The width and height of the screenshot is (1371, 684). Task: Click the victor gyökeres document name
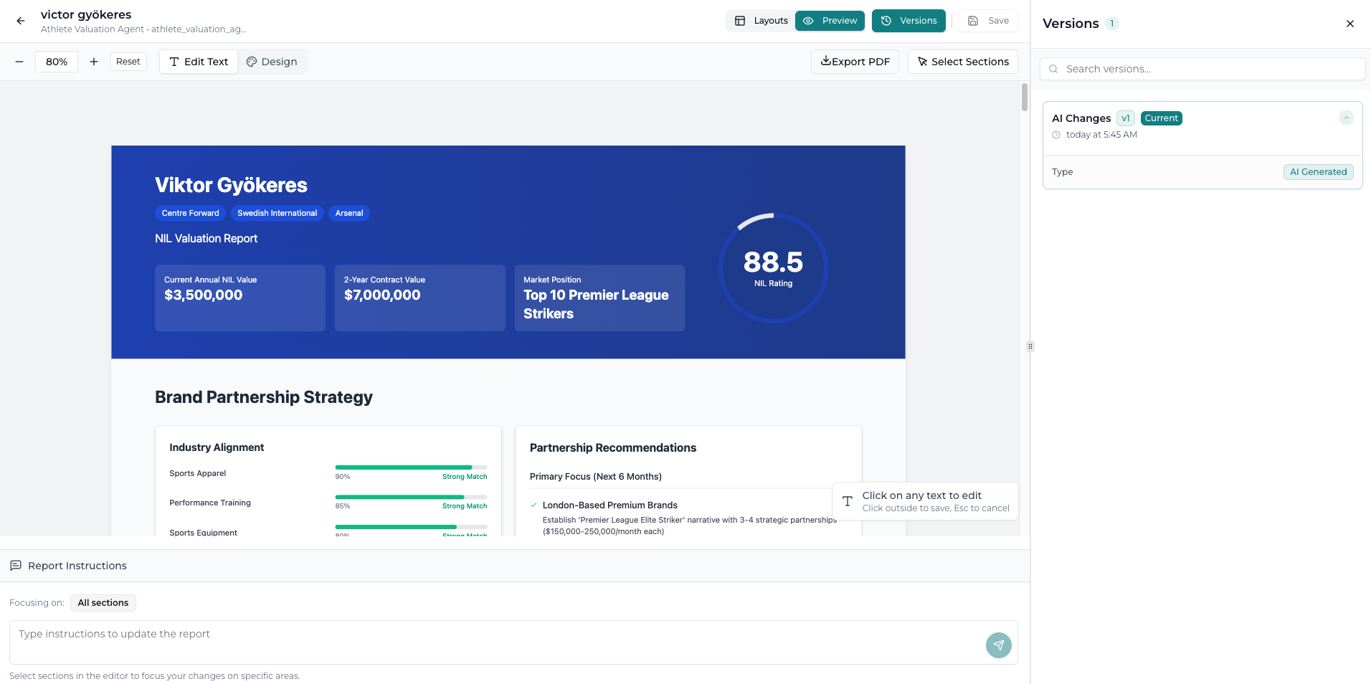pyautogui.click(x=86, y=14)
